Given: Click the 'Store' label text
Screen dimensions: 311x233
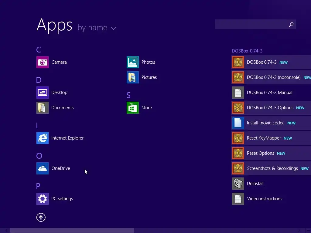Looking at the screenshot, I should point(147,108).
